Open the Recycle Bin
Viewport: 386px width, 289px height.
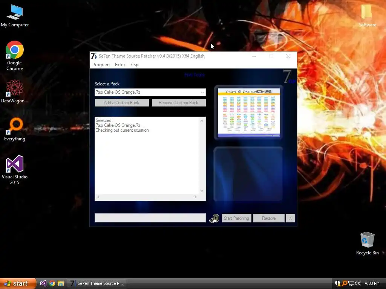[x=367, y=243]
